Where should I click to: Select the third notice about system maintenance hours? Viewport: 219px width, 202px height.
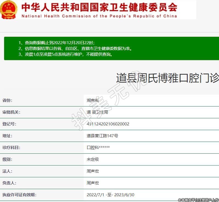click(66, 54)
